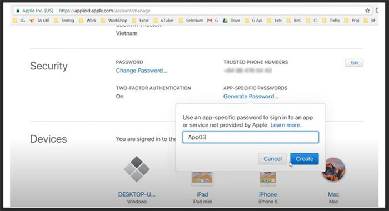Viewport: 389px width, 211px height.
Task: Open the Learn more link
Action: pos(286,125)
